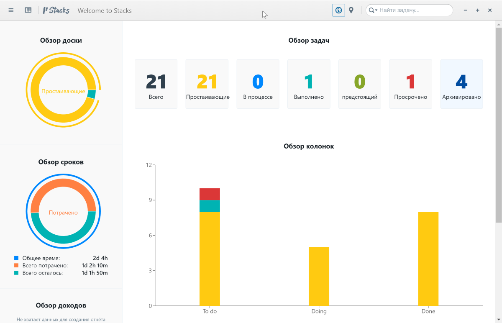Click the minus button in title bar

pos(465,10)
